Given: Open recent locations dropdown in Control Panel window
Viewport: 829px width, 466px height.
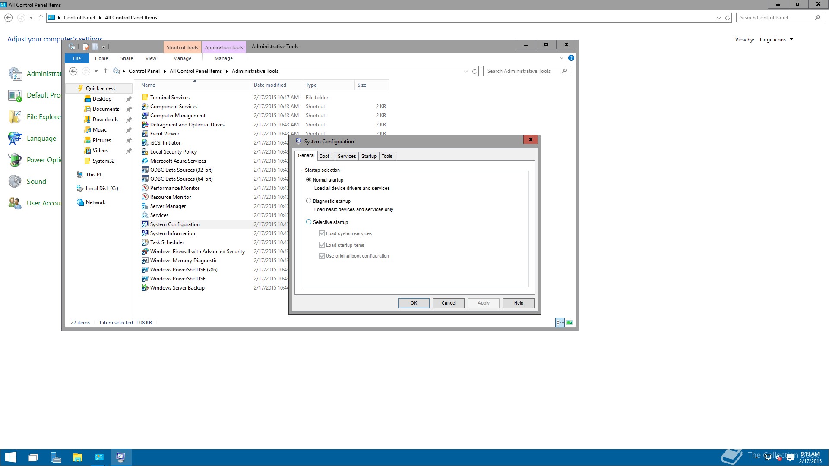Looking at the screenshot, I should pos(31,18).
